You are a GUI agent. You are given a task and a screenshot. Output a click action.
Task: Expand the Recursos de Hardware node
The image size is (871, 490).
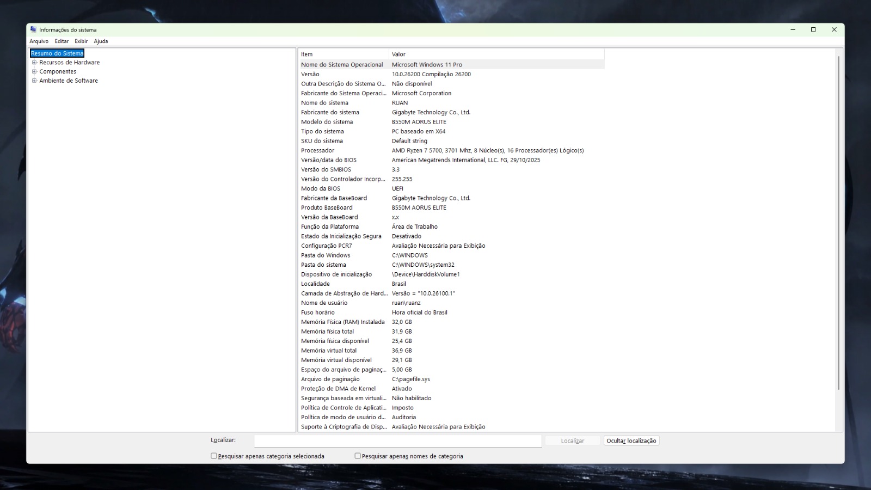tap(34, 63)
